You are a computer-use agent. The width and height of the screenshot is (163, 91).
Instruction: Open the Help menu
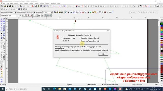(59, 4)
